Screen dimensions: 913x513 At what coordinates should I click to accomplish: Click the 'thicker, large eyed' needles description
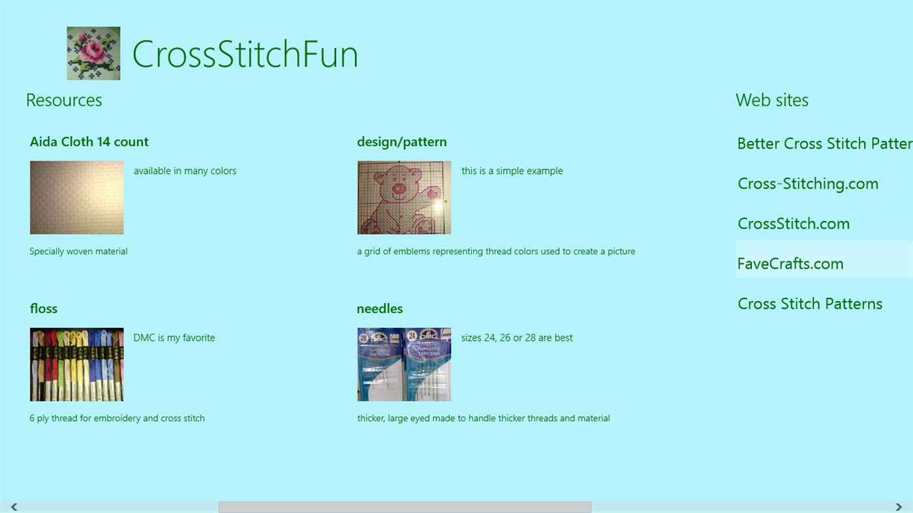484,418
